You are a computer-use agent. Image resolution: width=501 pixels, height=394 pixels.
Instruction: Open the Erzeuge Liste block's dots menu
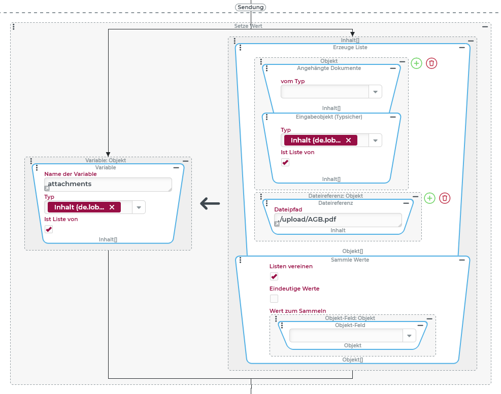[x=240, y=48]
